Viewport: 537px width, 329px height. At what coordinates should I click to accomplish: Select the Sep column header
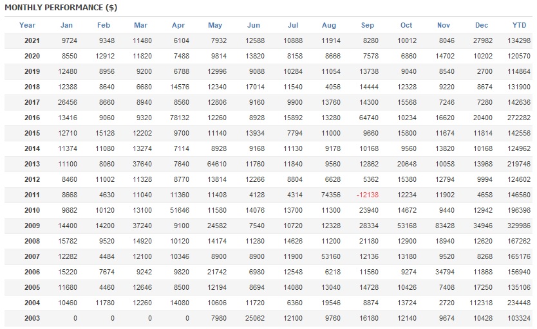pos(368,25)
